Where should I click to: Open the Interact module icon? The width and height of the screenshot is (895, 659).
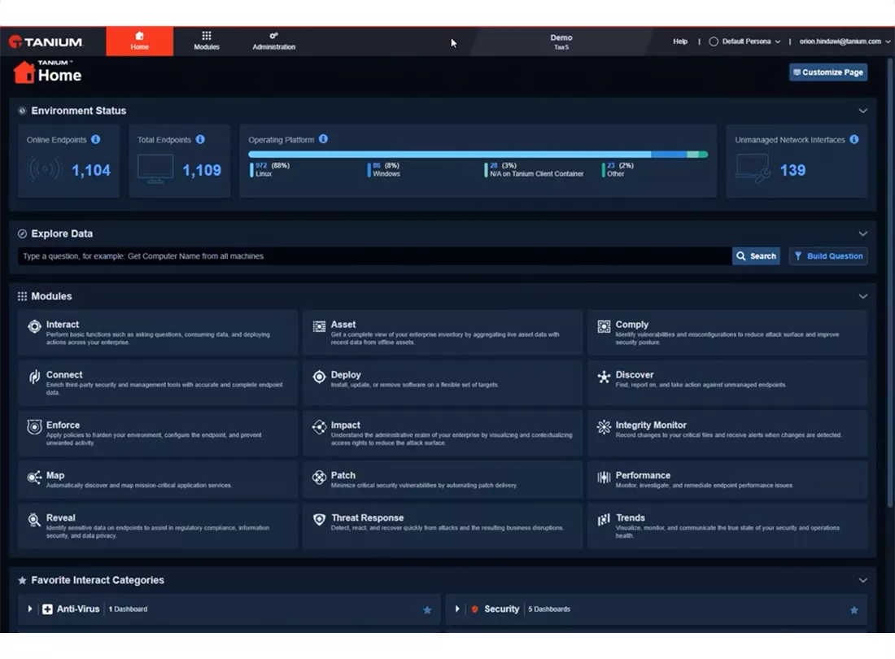tap(34, 328)
